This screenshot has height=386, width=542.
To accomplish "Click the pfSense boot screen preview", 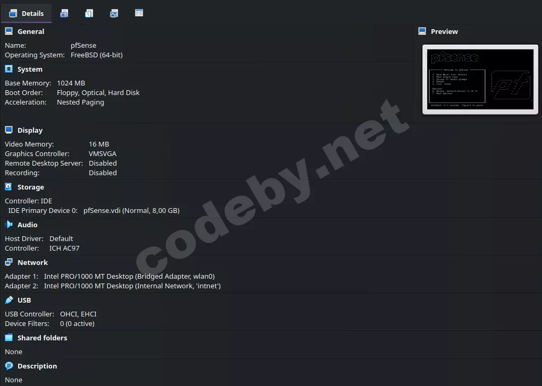I will (479, 80).
